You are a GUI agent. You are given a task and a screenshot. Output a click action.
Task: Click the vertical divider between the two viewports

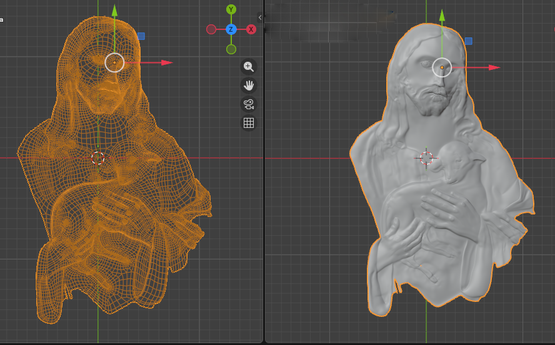[x=264, y=187]
